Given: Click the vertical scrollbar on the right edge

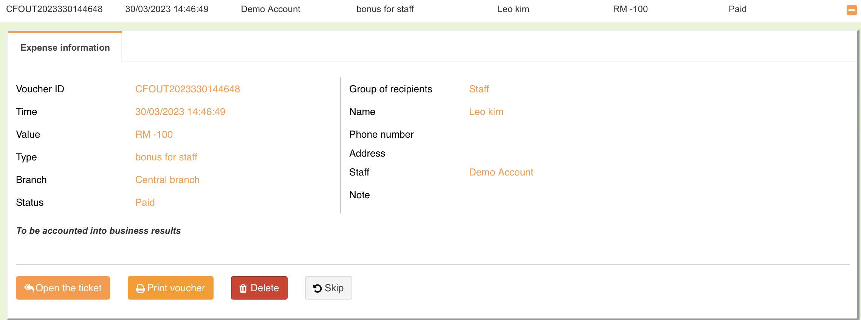Looking at the screenshot, I should tap(858, 170).
